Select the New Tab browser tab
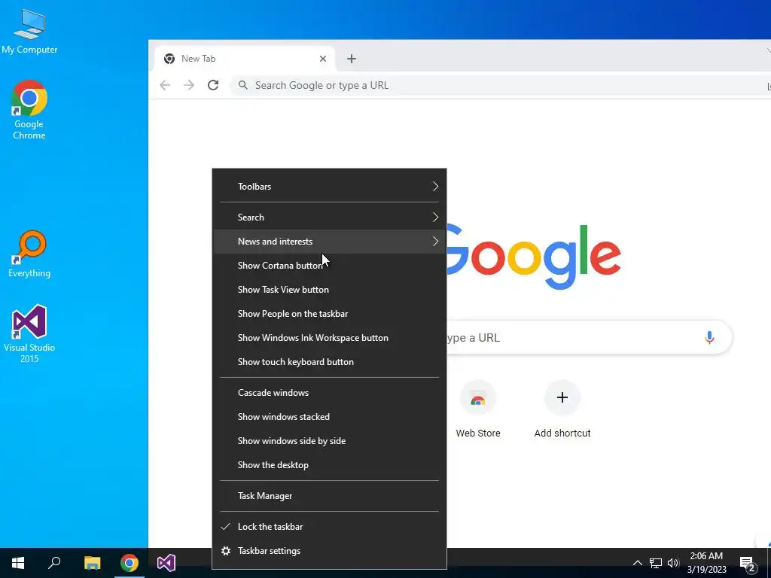The image size is (771, 578). 245,59
